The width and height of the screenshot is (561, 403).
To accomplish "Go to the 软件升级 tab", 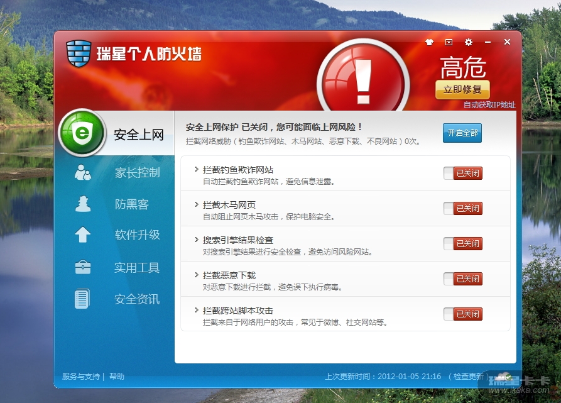I will coord(138,235).
